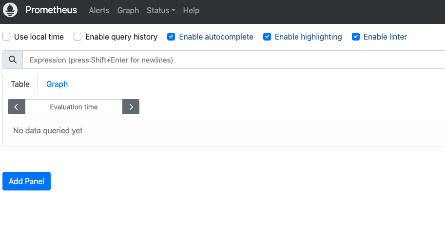Uncheck Enable autocomplete option
Image resolution: width=445 pixels, height=252 pixels.
pos(171,37)
